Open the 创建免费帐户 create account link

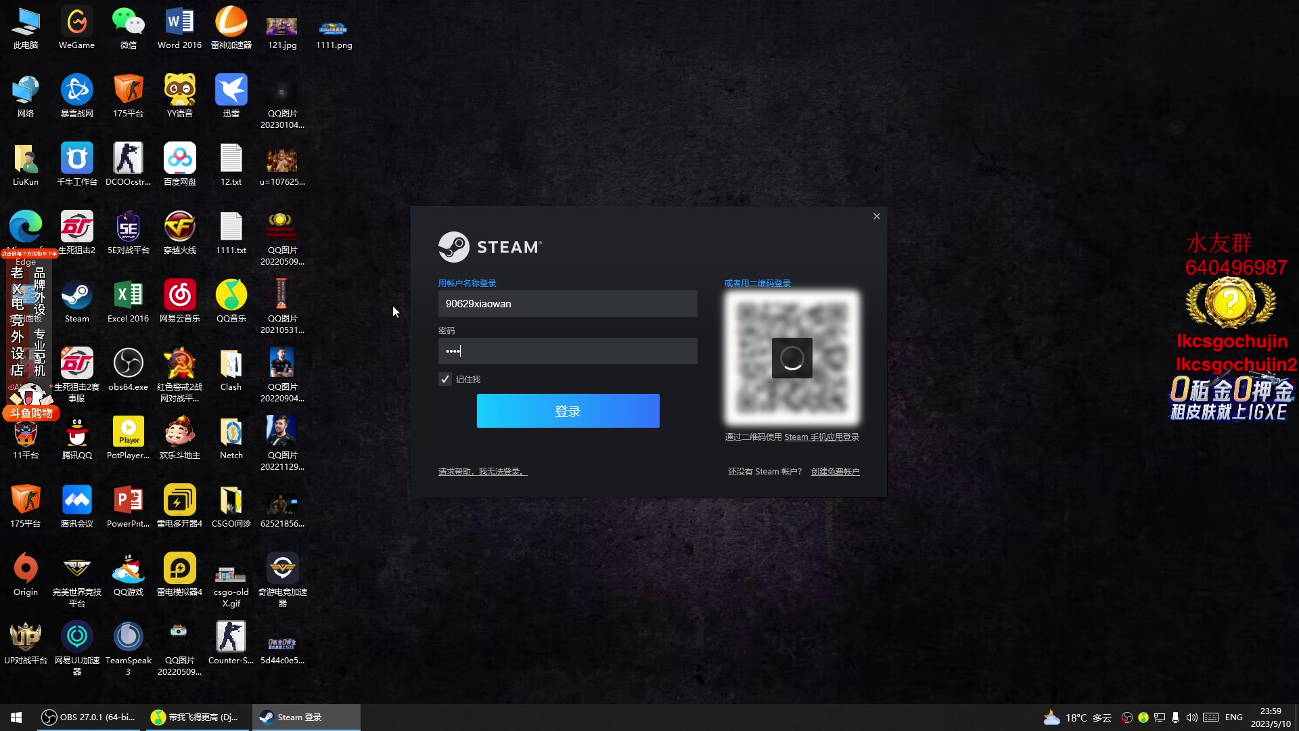pyautogui.click(x=836, y=472)
